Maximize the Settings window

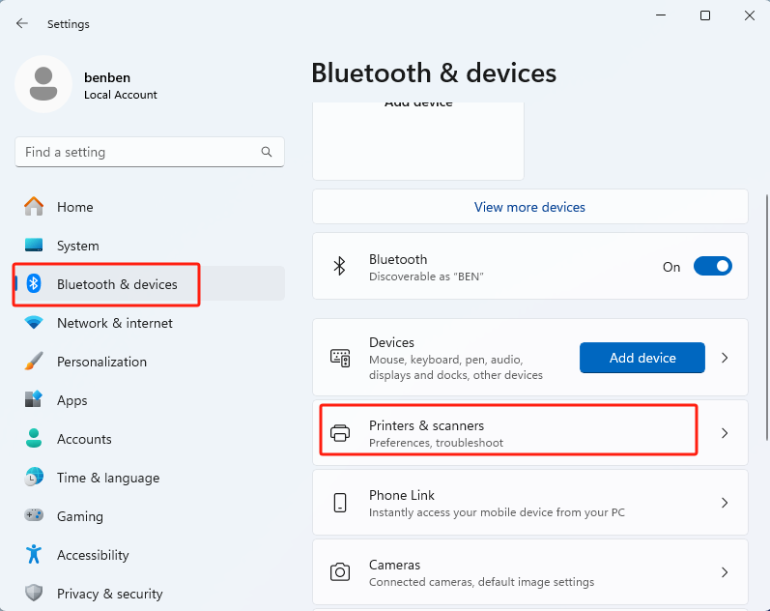(x=705, y=15)
